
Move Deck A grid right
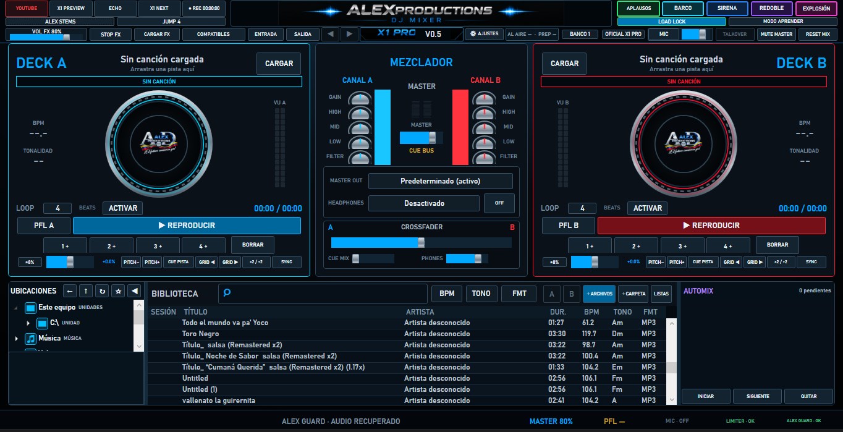230,262
